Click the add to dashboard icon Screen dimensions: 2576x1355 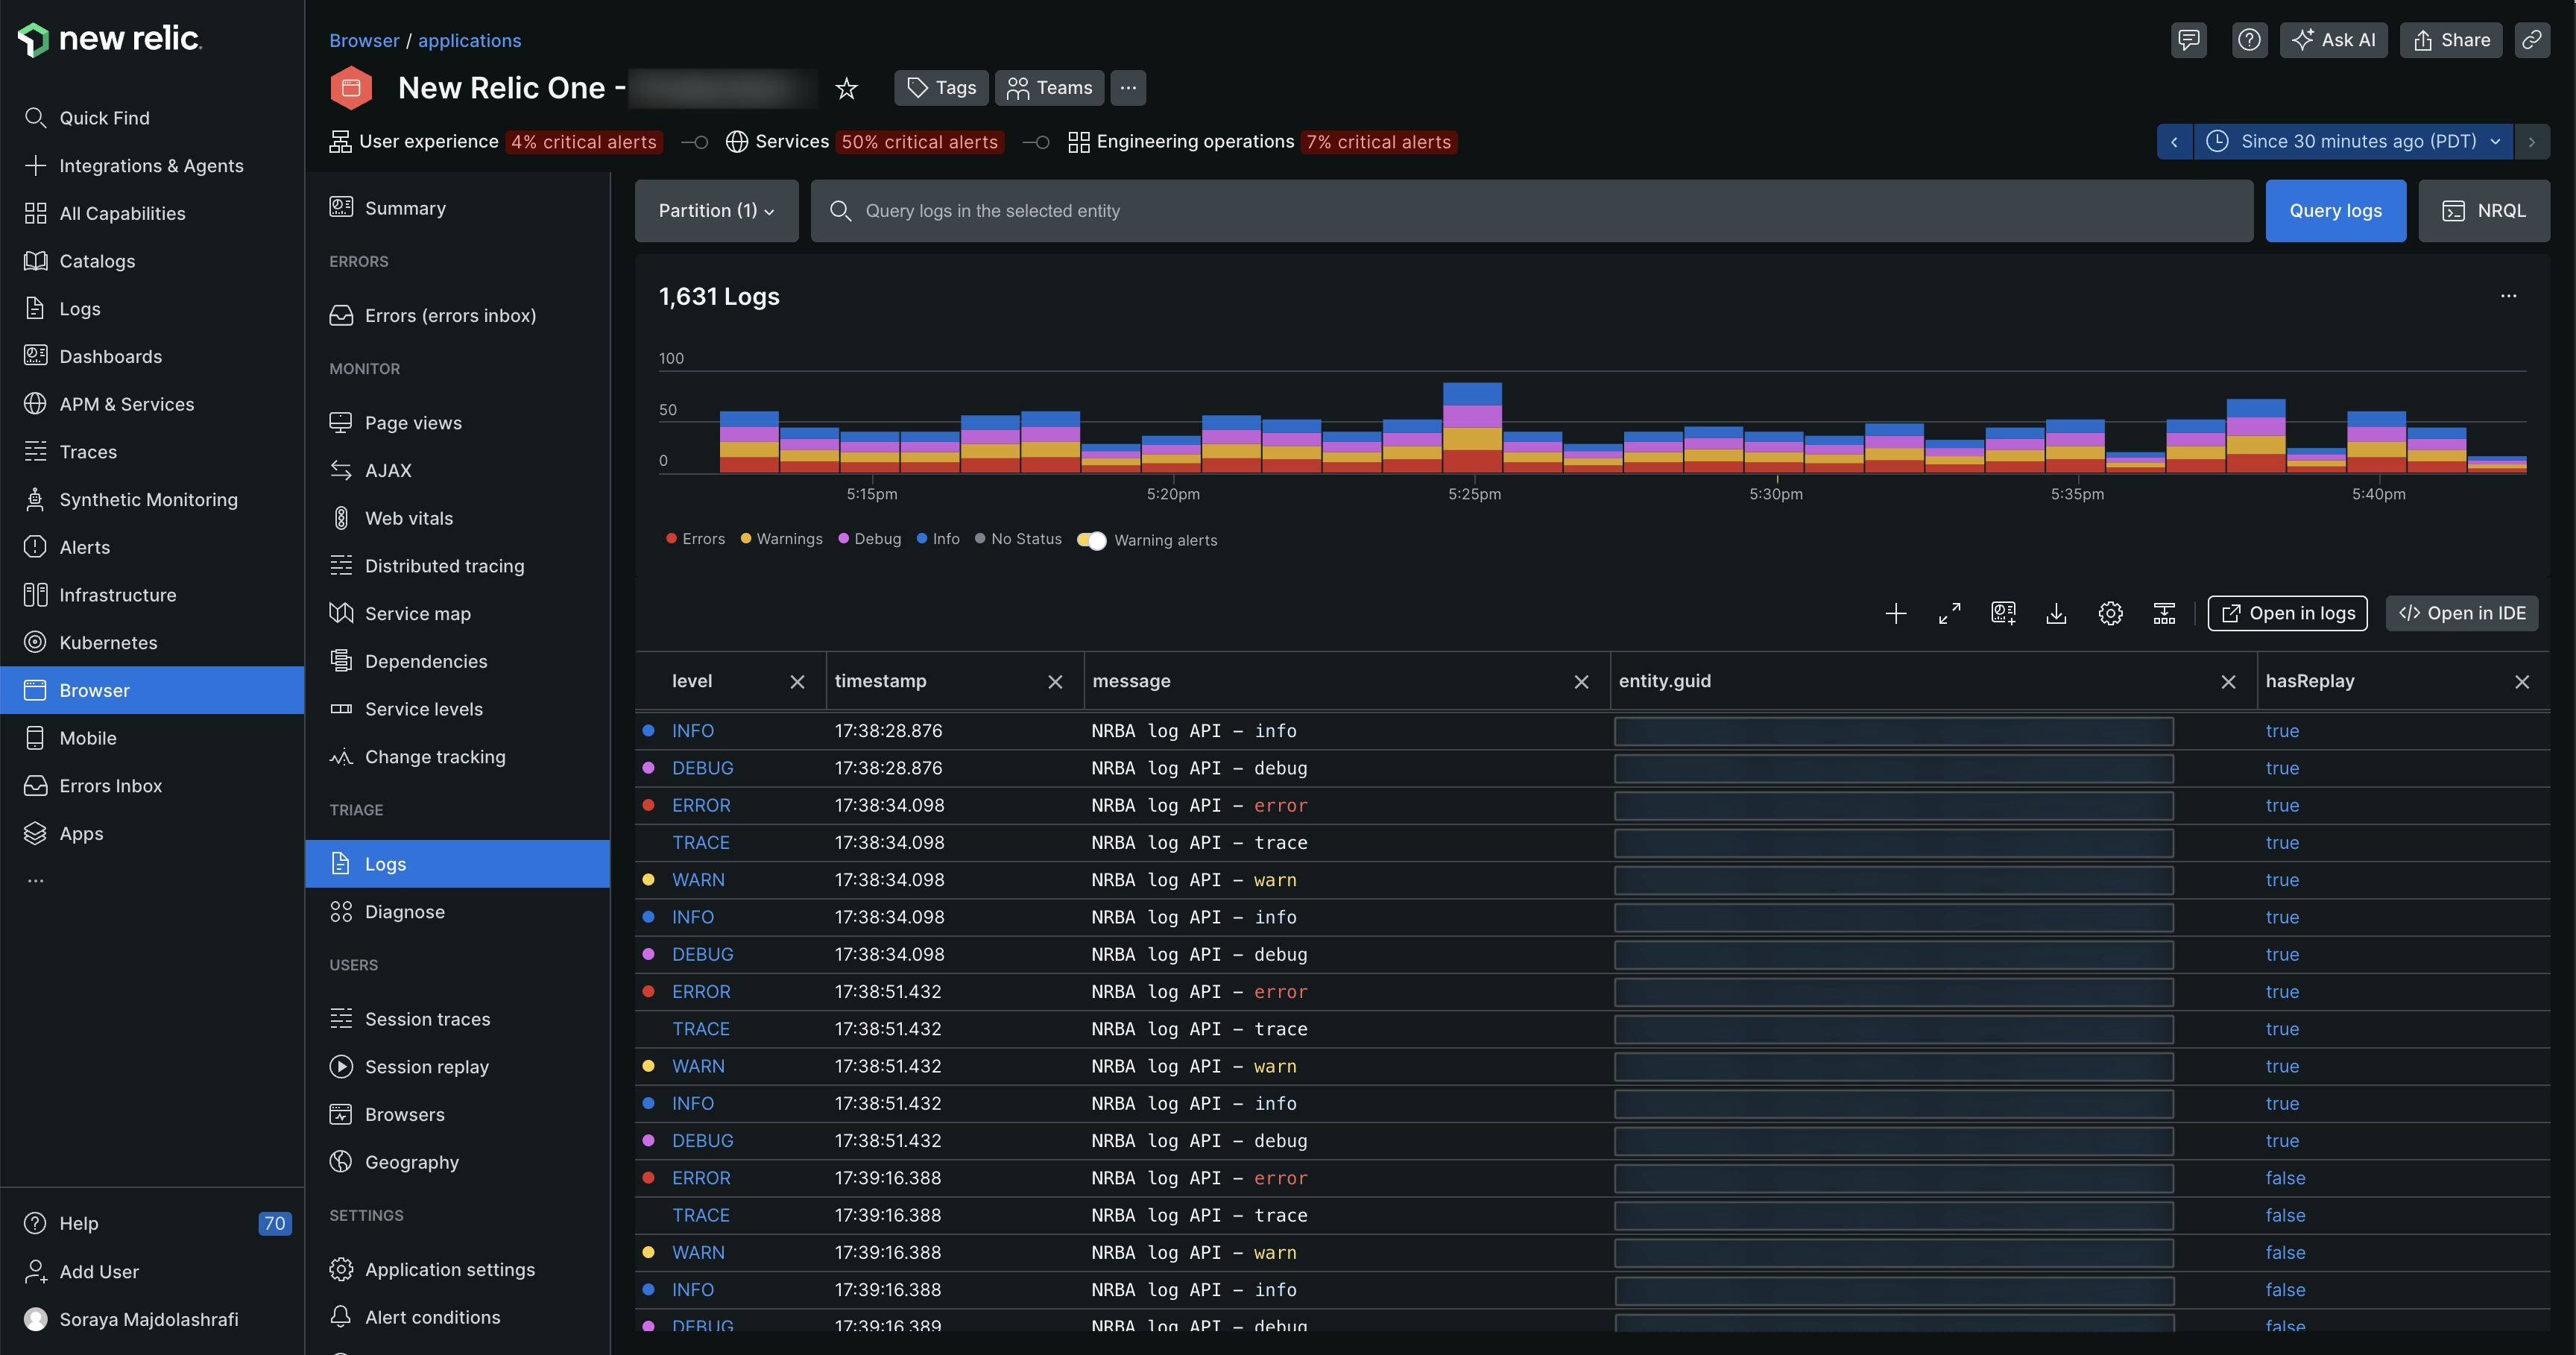coord(2003,613)
